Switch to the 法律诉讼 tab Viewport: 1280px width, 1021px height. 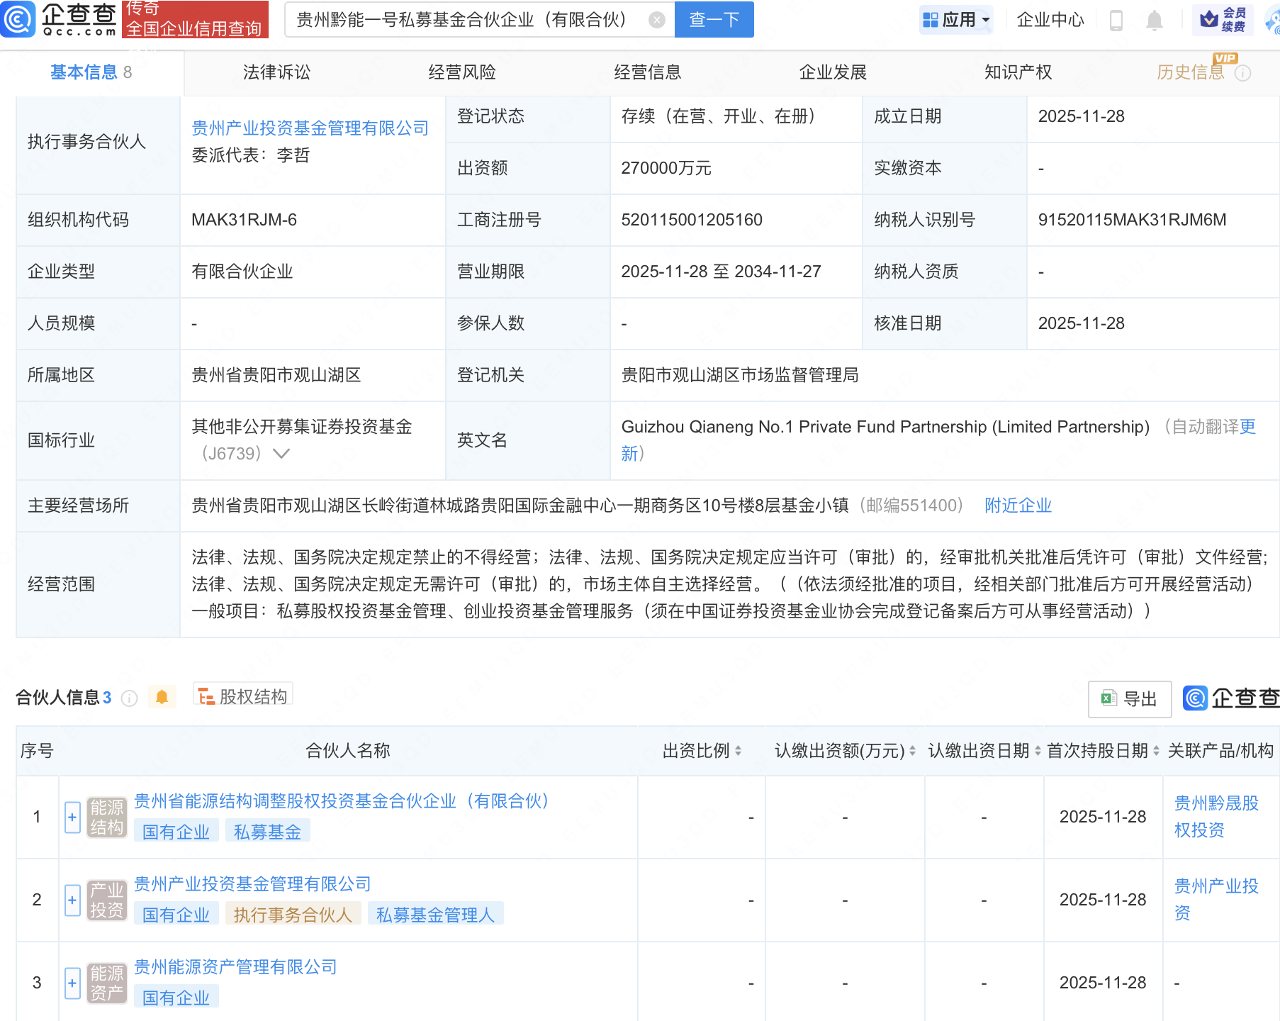click(276, 72)
